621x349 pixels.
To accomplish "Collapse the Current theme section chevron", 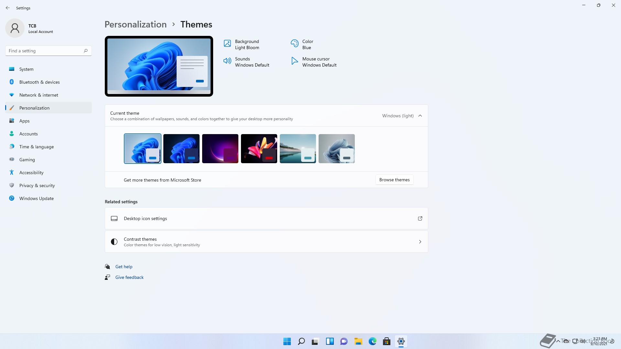I will click(420, 116).
